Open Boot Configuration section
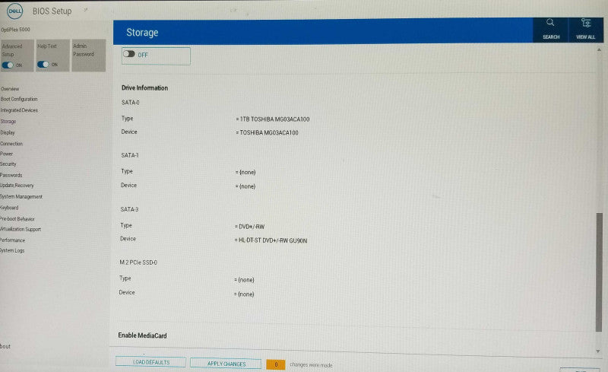This screenshot has height=372, width=608. point(19,100)
